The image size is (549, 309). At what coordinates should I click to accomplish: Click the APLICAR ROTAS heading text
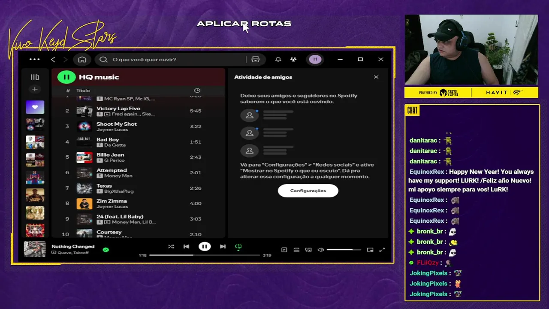tap(244, 24)
